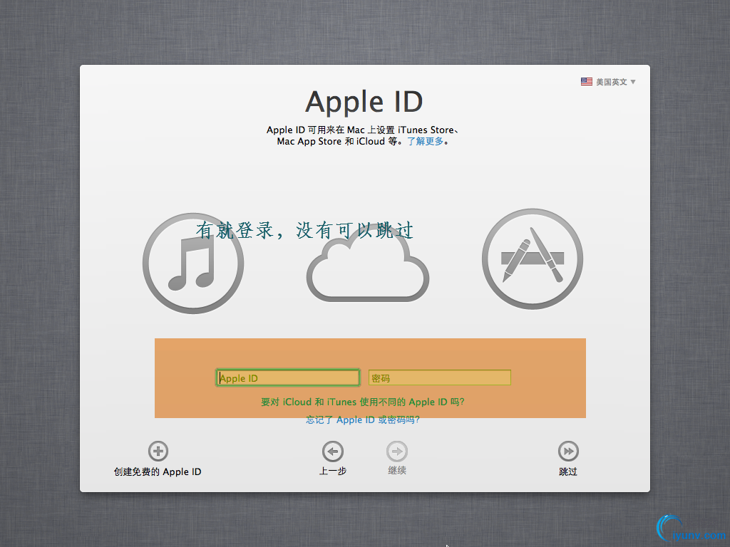Go back with the 上一步 arrow icon
This screenshot has width=730, height=547.
[x=333, y=451]
